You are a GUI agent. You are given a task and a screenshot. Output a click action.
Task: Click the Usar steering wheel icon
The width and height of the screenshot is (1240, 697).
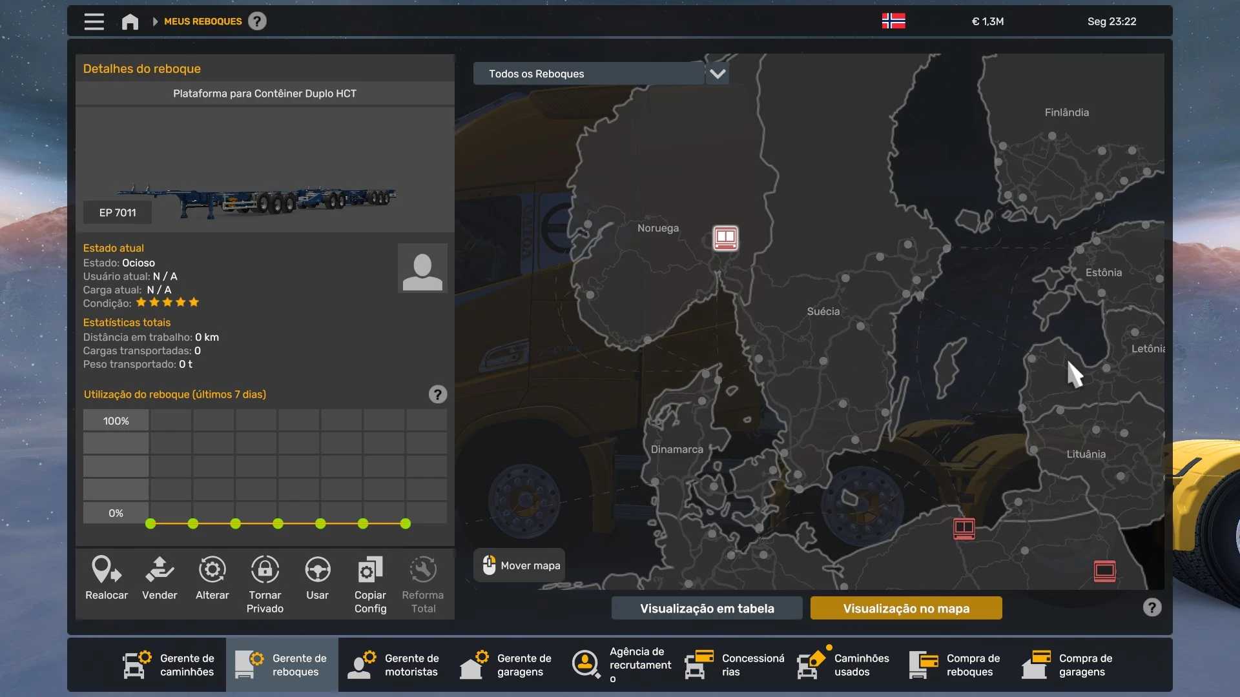click(317, 571)
